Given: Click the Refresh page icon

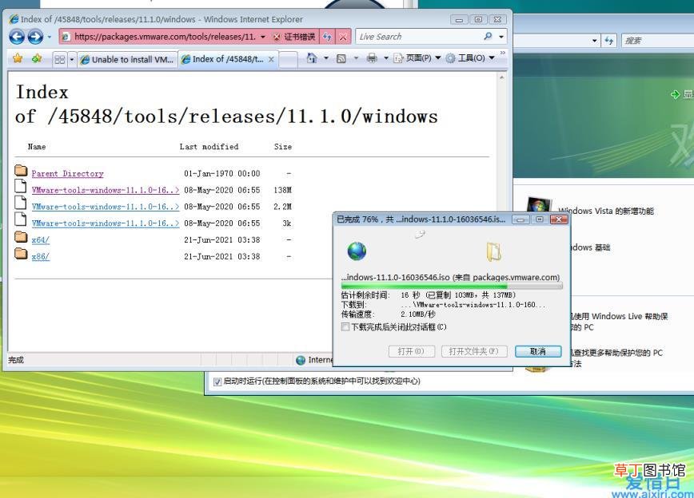Looking at the screenshot, I should [327, 37].
